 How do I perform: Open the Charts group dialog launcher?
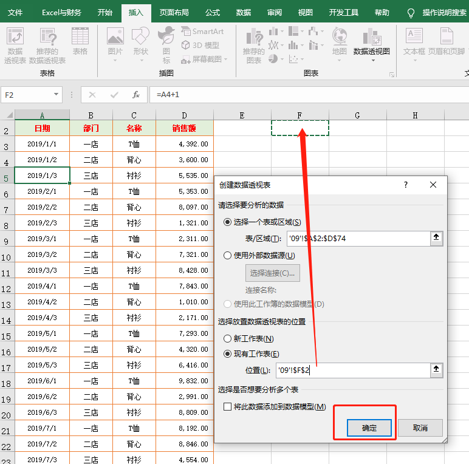click(391, 75)
